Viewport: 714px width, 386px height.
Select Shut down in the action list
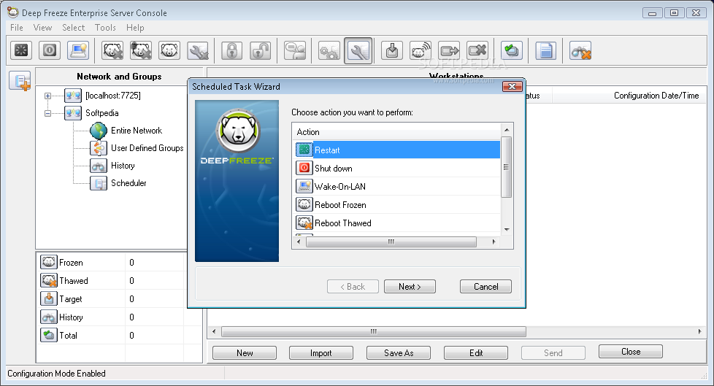coord(398,168)
